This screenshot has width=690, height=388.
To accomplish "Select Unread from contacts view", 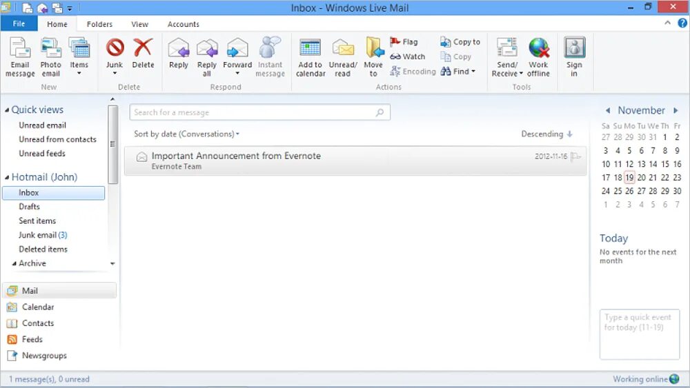I will [x=57, y=139].
